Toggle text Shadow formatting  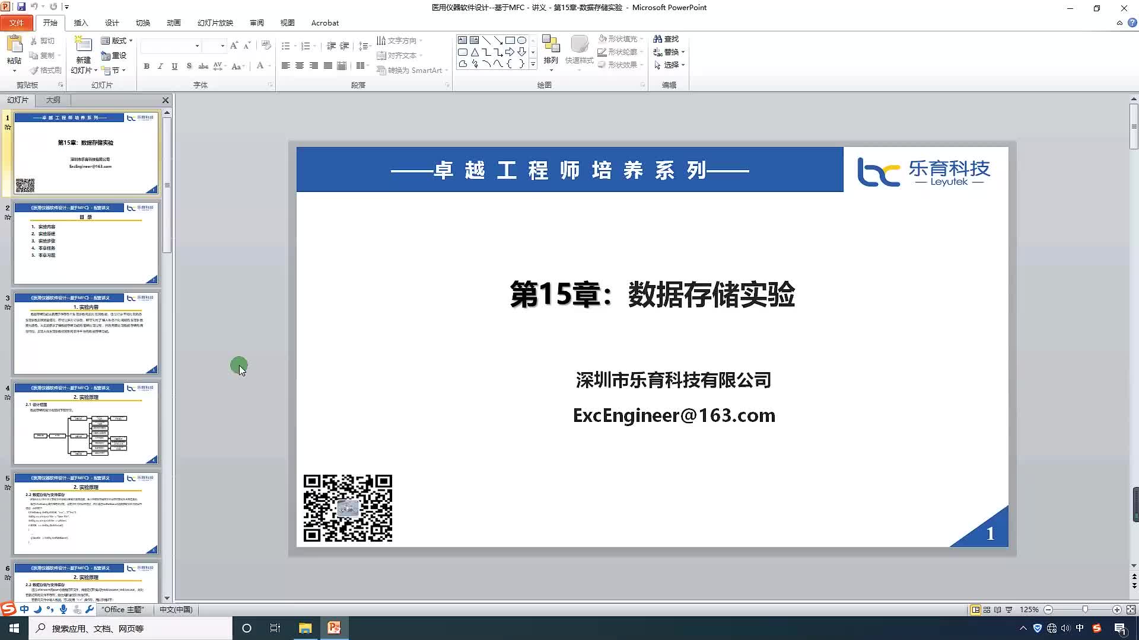pos(189,66)
